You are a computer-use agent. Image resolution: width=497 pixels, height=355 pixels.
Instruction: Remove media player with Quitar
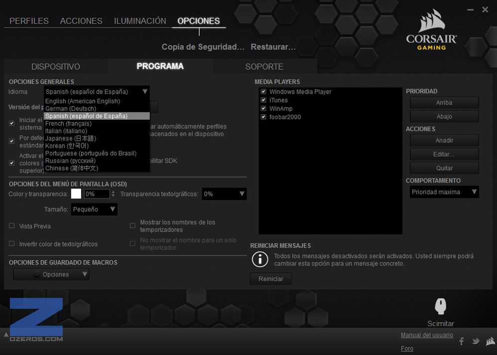pos(444,168)
